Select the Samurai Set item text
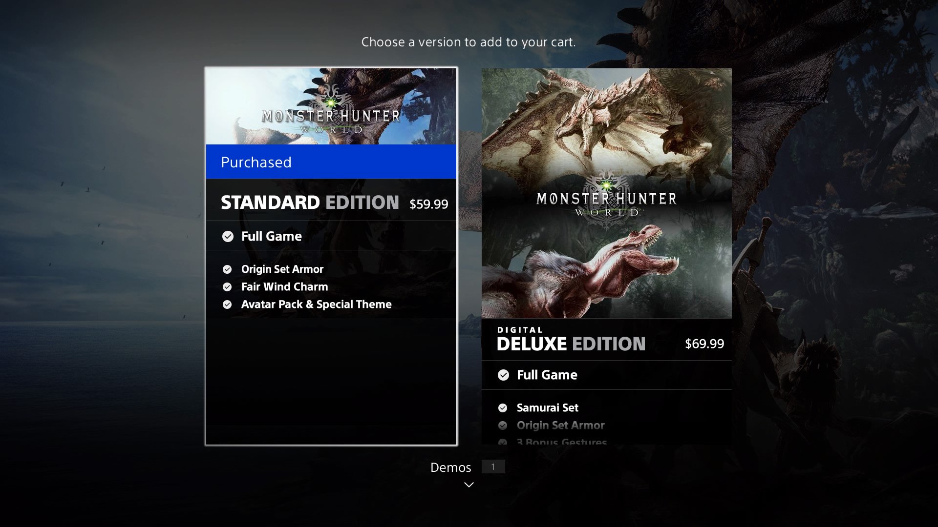The height and width of the screenshot is (527, 938). (x=547, y=408)
